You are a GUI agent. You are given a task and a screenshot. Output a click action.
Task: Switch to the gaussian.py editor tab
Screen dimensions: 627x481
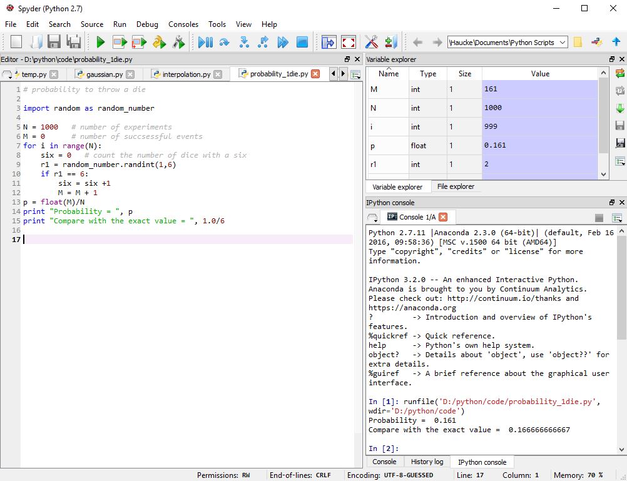click(x=104, y=74)
